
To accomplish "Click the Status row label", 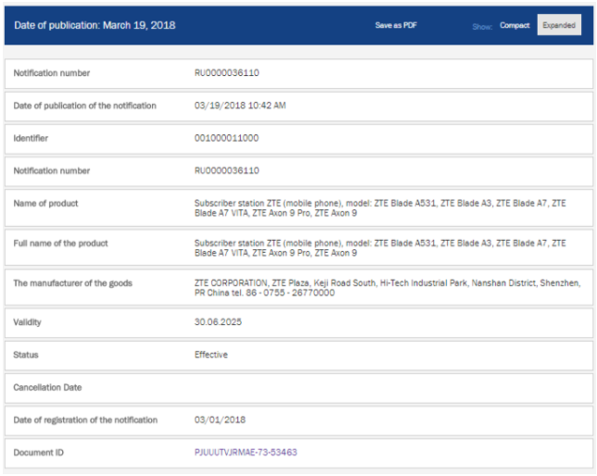I will click(26, 355).
